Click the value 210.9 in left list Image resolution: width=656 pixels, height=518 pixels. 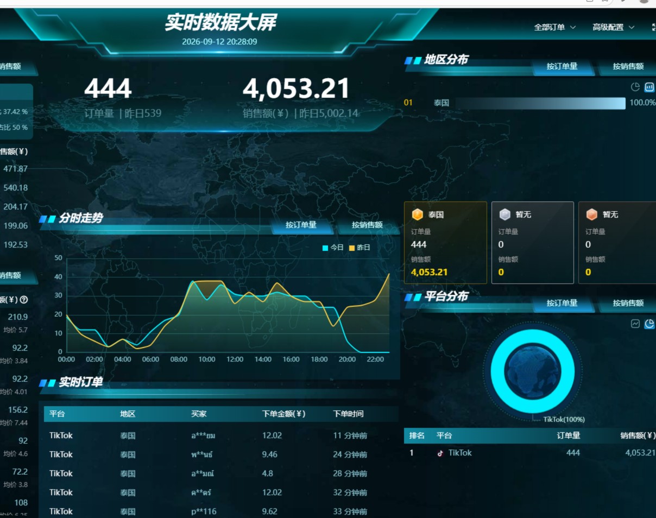18,317
